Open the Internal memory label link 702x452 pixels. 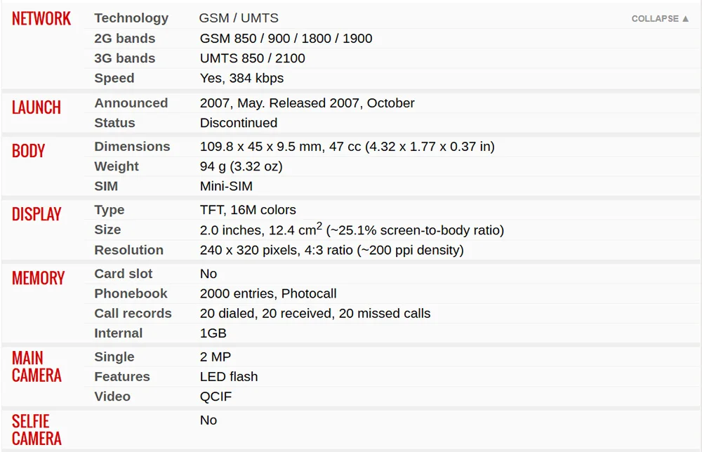click(x=118, y=333)
